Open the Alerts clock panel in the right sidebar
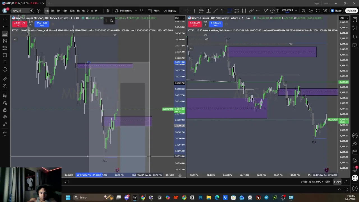This screenshot has width=359, height=202. click(355, 28)
